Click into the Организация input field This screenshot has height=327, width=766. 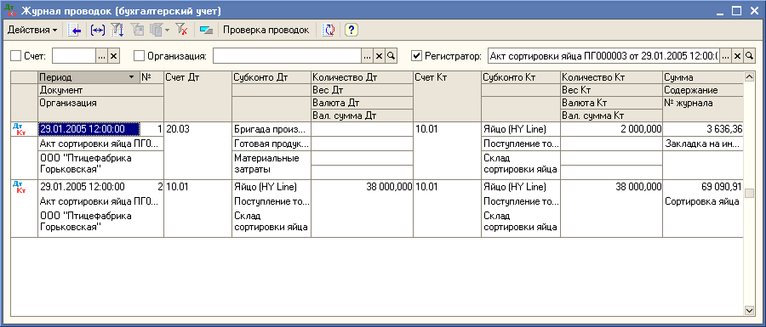click(288, 56)
